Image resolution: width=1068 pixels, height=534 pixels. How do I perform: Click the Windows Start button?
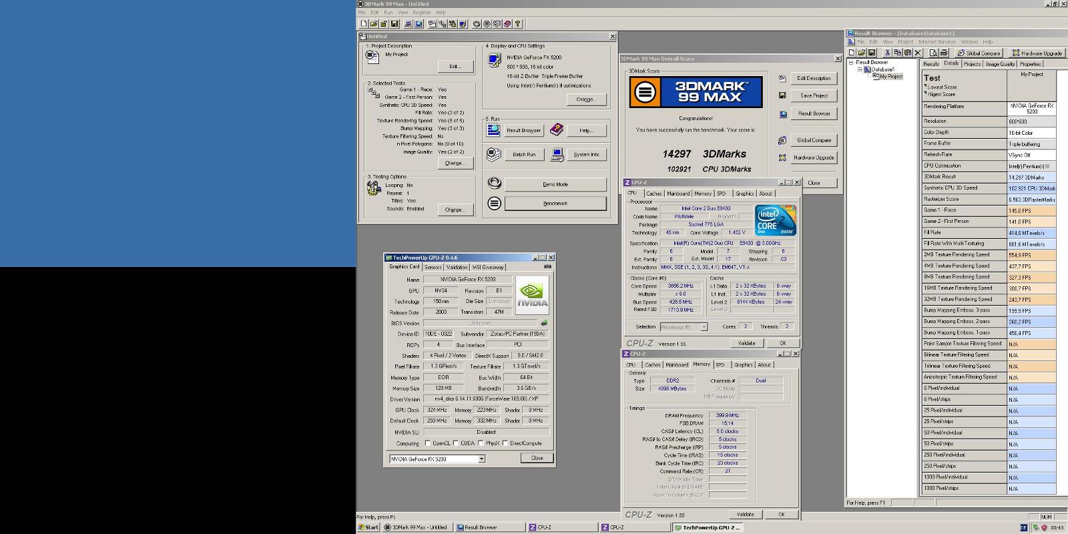click(x=368, y=527)
